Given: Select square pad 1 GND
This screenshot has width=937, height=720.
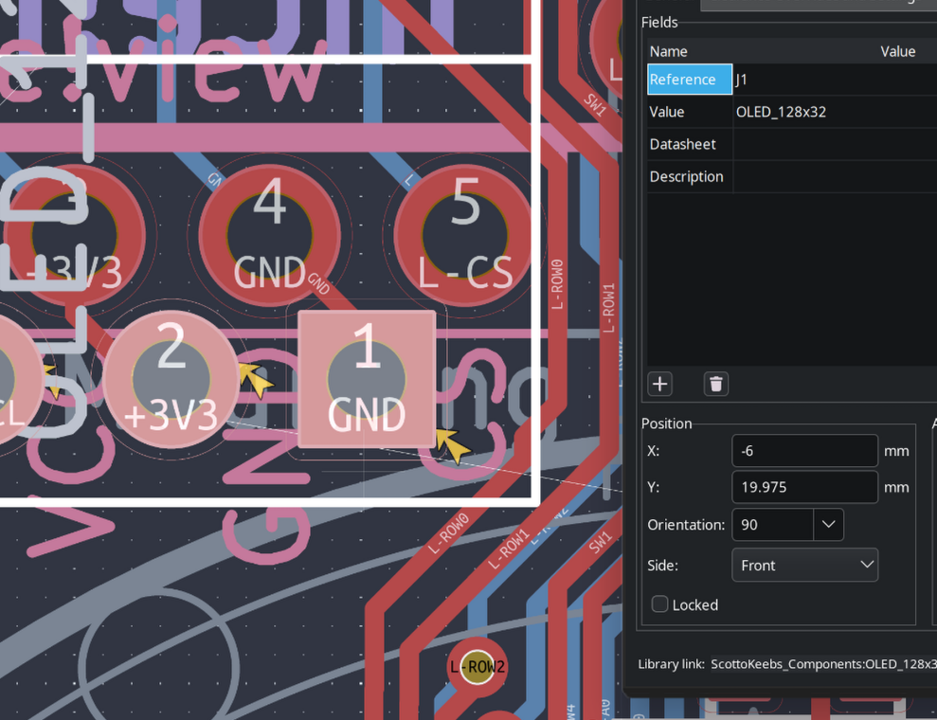Looking at the screenshot, I should pyautogui.click(x=367, y=379).
